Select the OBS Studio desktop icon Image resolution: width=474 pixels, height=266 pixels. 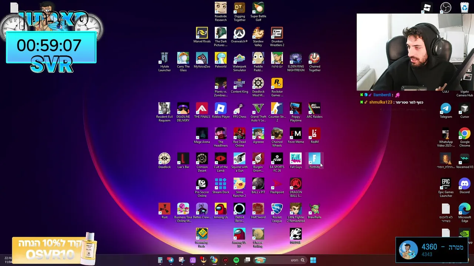pyautogui.click(x=446, y=8)
